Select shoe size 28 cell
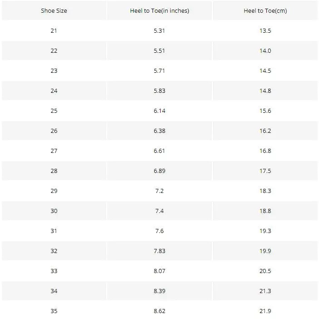Screen dimensions: 319x319 pyautogui.click(x=54, y=171)
